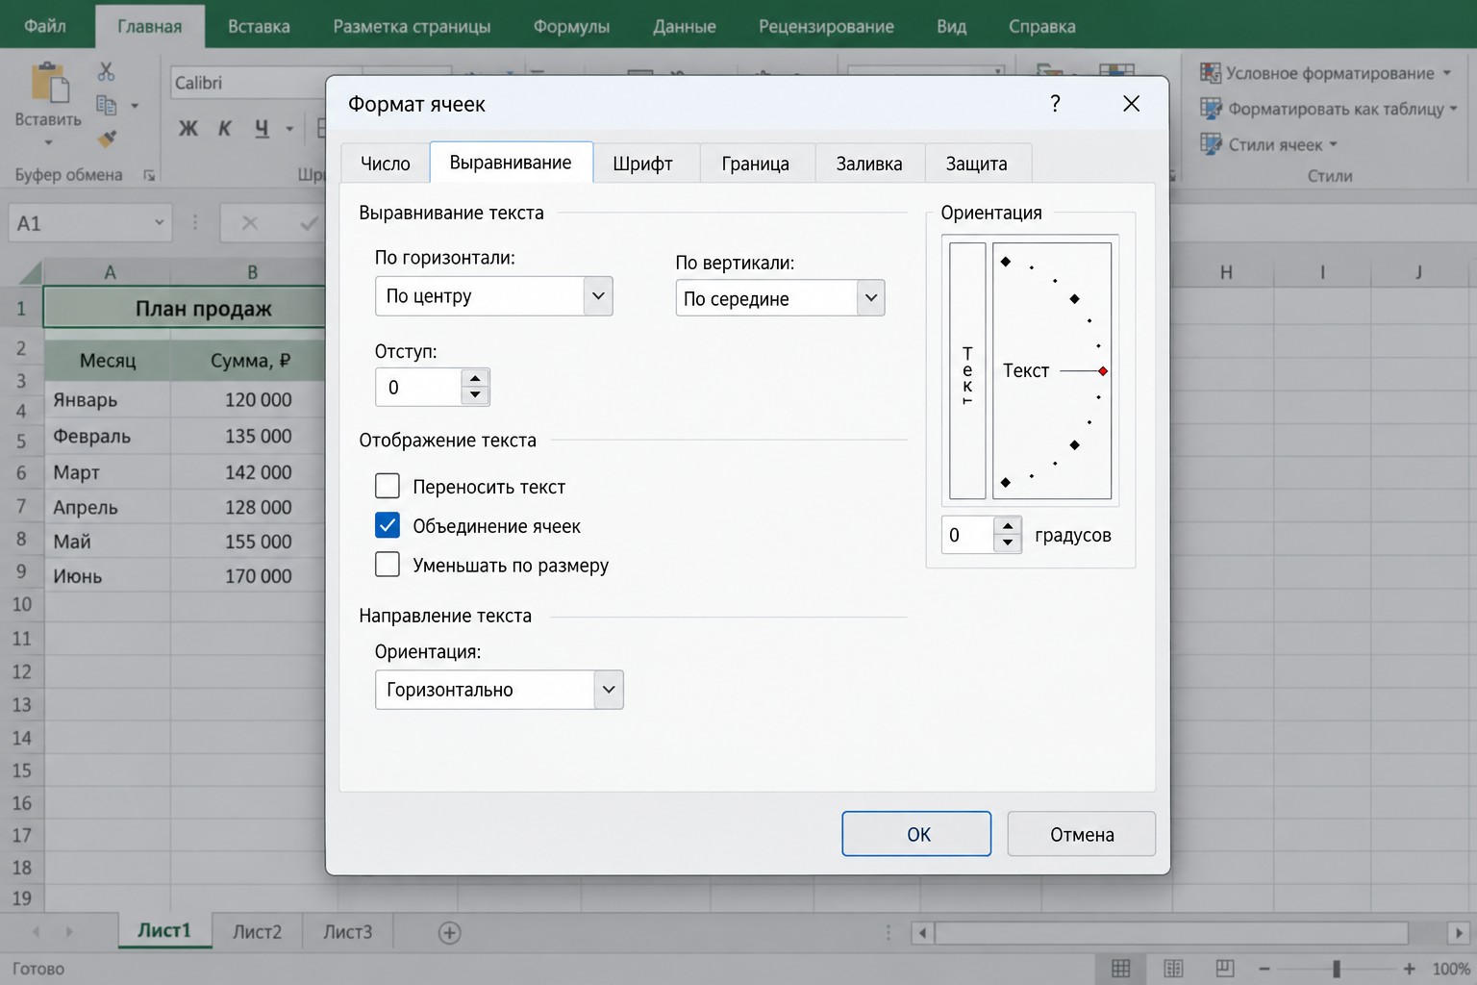Expand the Paste options arrow
This screenshot has height=985, width=1477.
[48, 143]
